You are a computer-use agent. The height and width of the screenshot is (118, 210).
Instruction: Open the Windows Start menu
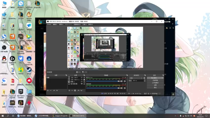tap(3, 116)
